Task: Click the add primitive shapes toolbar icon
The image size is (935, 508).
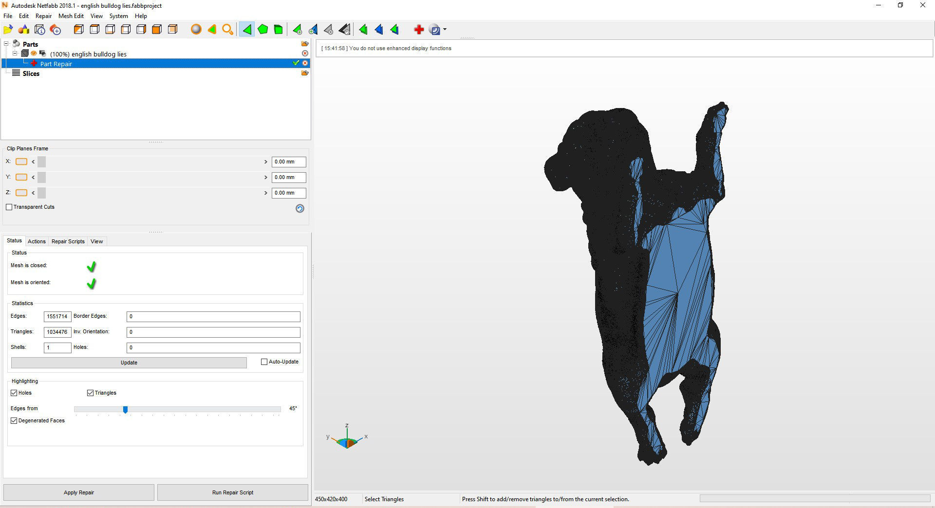Action: click(24, 30)
